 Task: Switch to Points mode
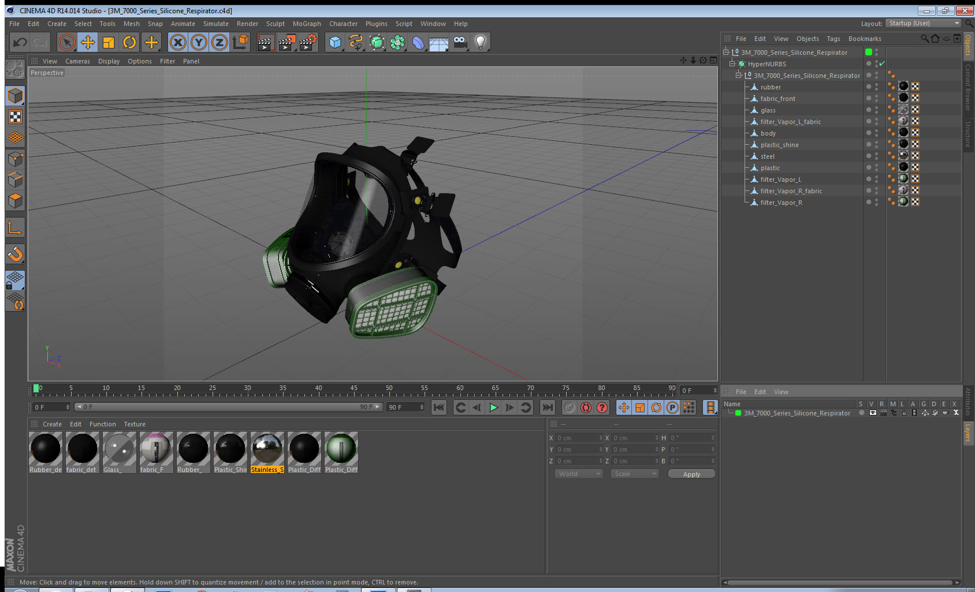point(15,159)
